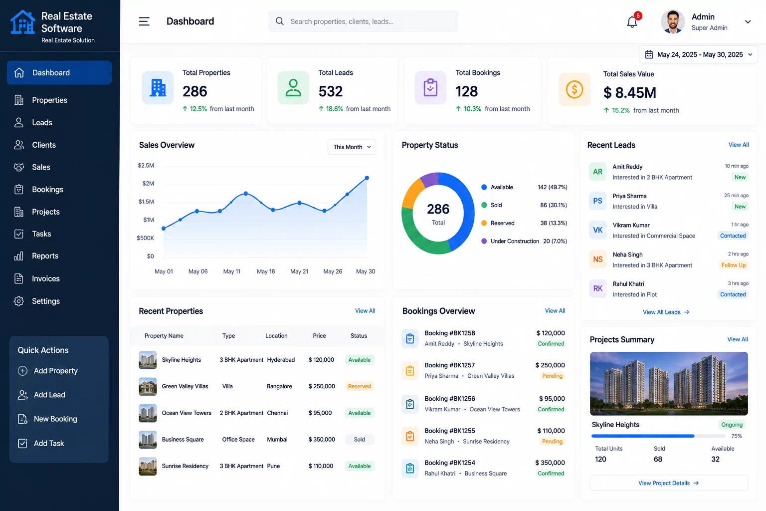The width and height of the screenshot is (766, 511).
Task: Click View All in Projects Summary
Action: (x=738, y=339)
